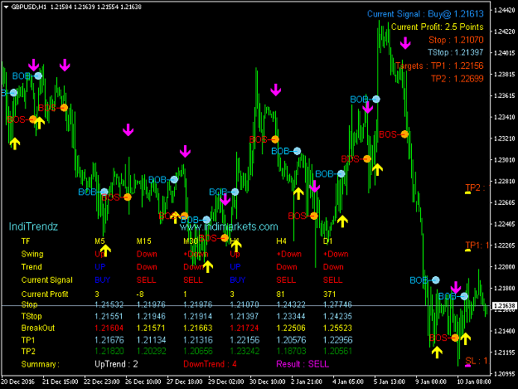Screen dimensions: 518x389
Task: Click the Current Profit value 371
Action: (x=329, y=294)
